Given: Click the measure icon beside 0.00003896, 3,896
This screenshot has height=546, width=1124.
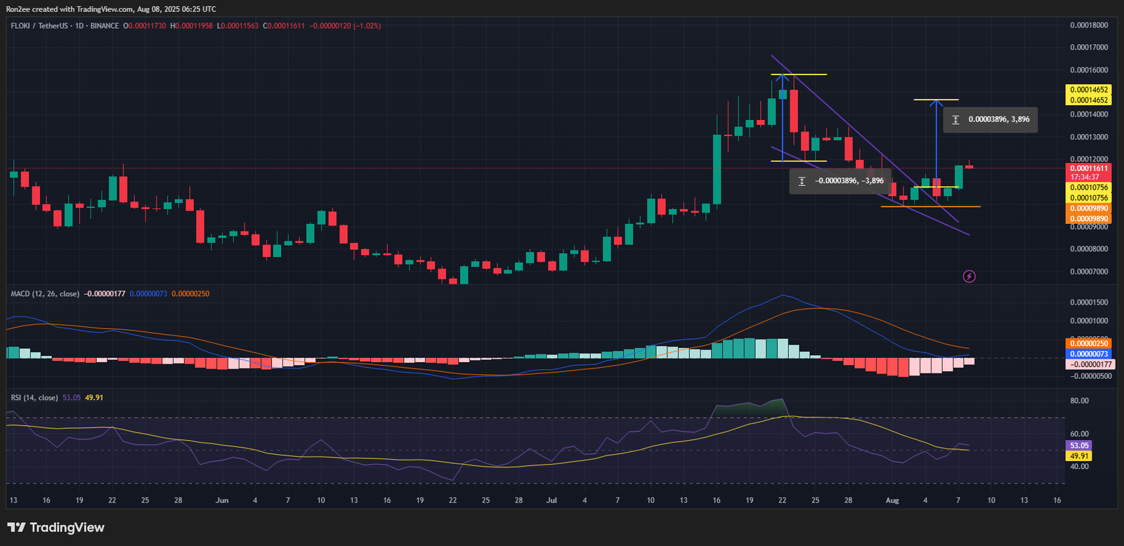Looking at the screenshot, I should coord(955,120).
